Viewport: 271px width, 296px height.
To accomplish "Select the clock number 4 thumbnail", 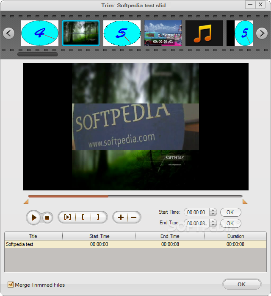I will 39,33.
